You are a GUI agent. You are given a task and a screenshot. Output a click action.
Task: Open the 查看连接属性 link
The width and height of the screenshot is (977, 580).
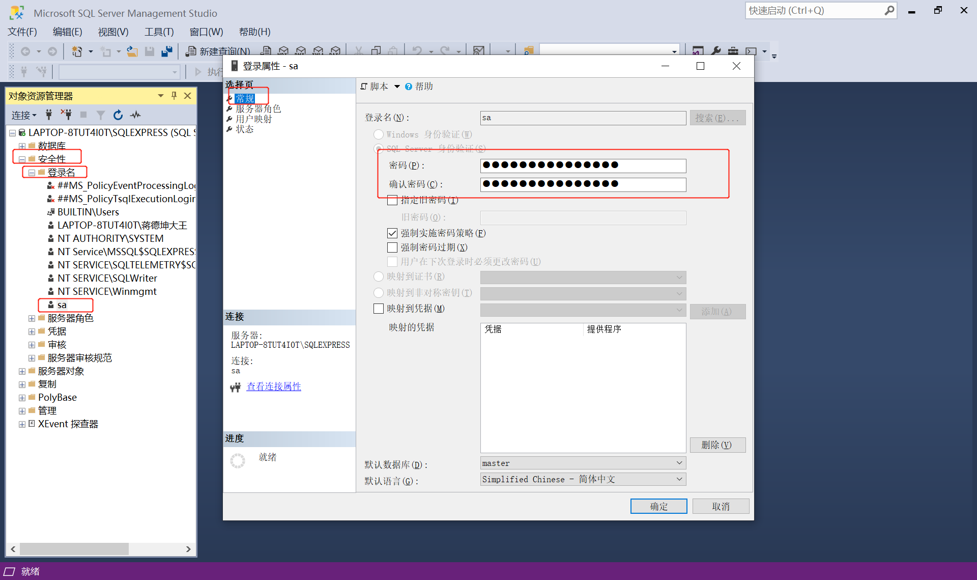click(x=274, y=386)
